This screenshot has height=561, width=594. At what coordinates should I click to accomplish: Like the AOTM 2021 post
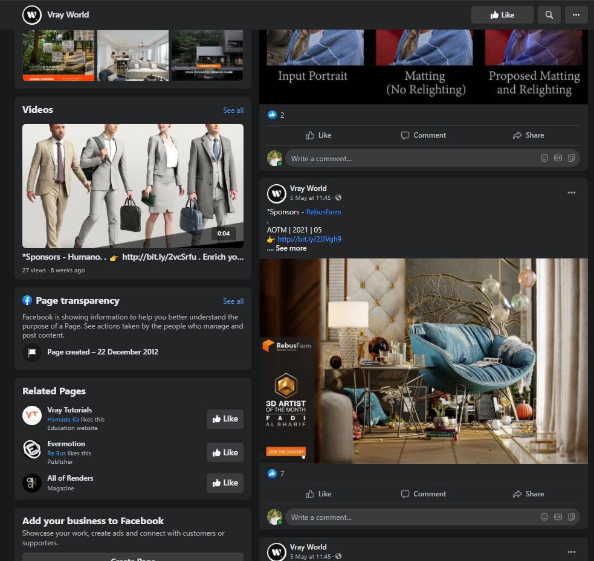coord(318,494)
